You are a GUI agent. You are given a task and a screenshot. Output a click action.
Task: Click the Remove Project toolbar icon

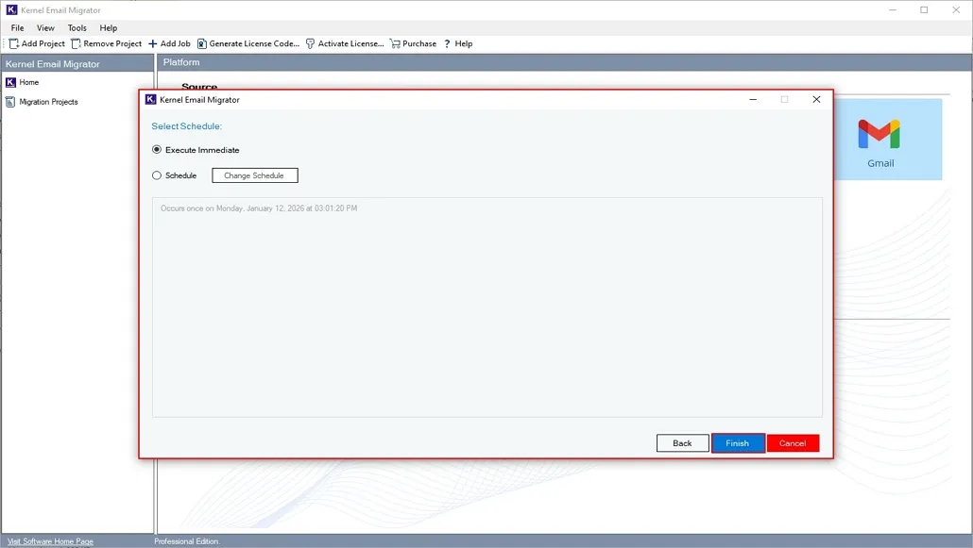(107, 43)
